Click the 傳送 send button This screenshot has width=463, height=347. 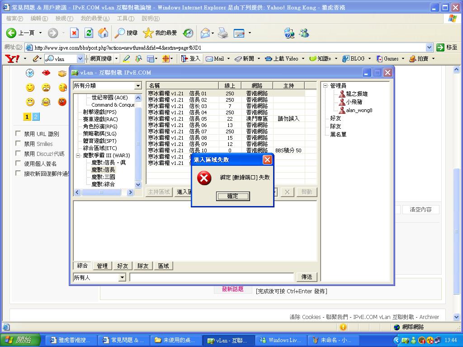[x=307, y=277]
